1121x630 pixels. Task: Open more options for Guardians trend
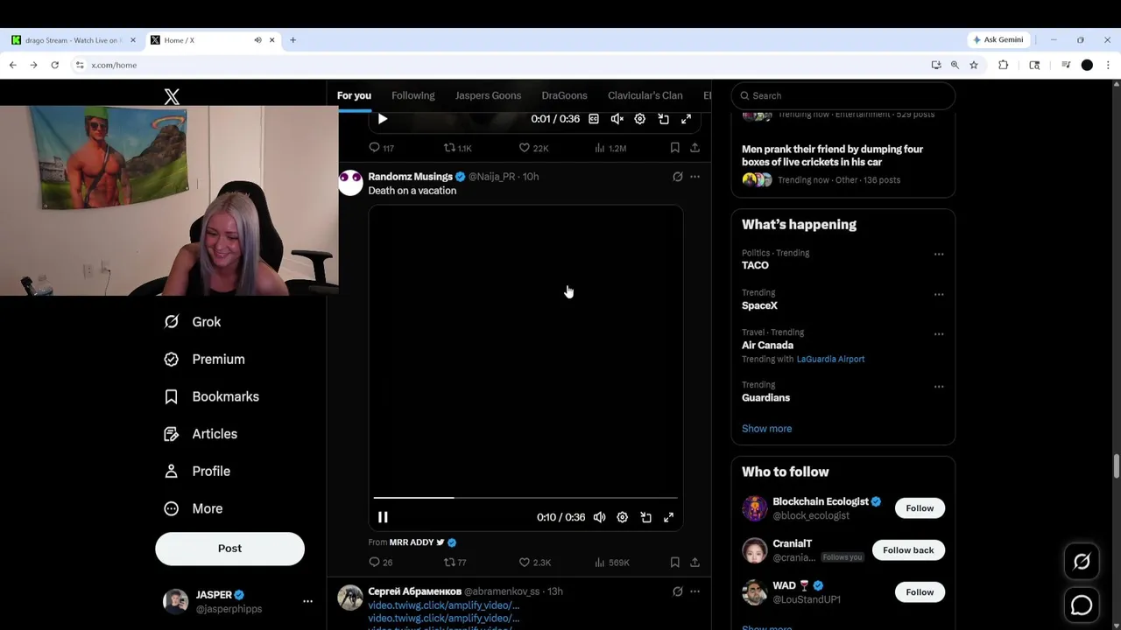(x=939, y=387)
